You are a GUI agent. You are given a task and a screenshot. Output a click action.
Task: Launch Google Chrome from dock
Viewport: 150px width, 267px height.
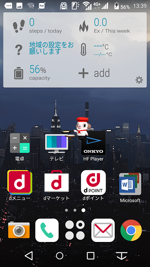pos(131,230)
